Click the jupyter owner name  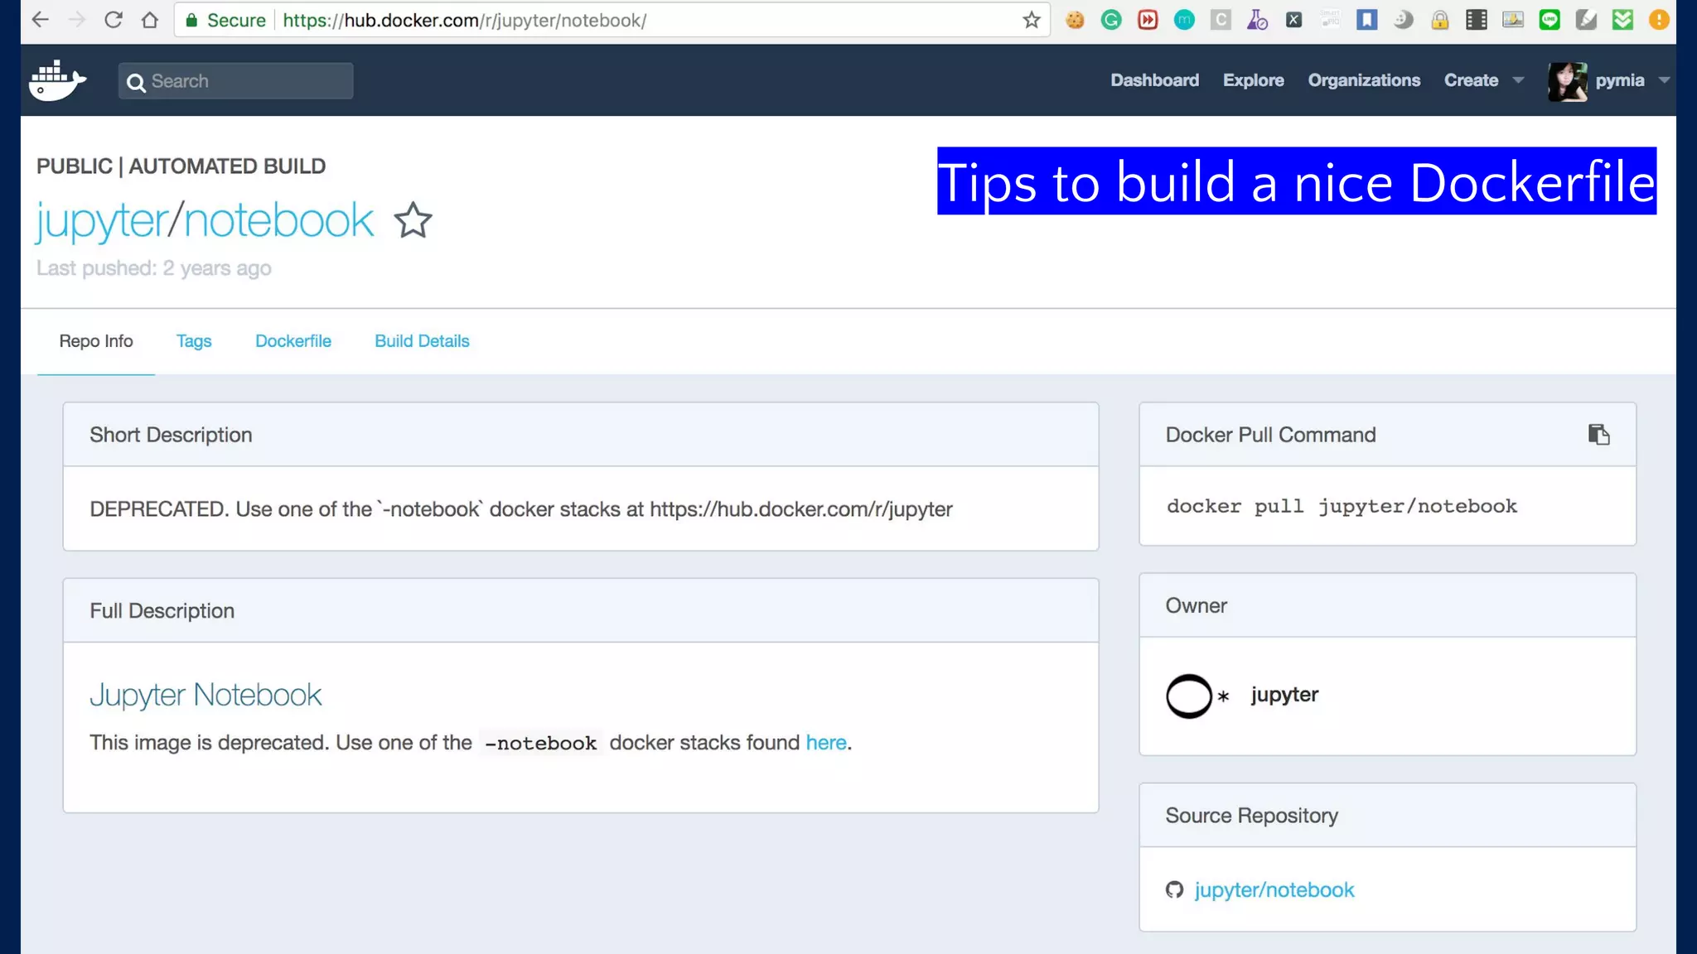point(1284,695)
